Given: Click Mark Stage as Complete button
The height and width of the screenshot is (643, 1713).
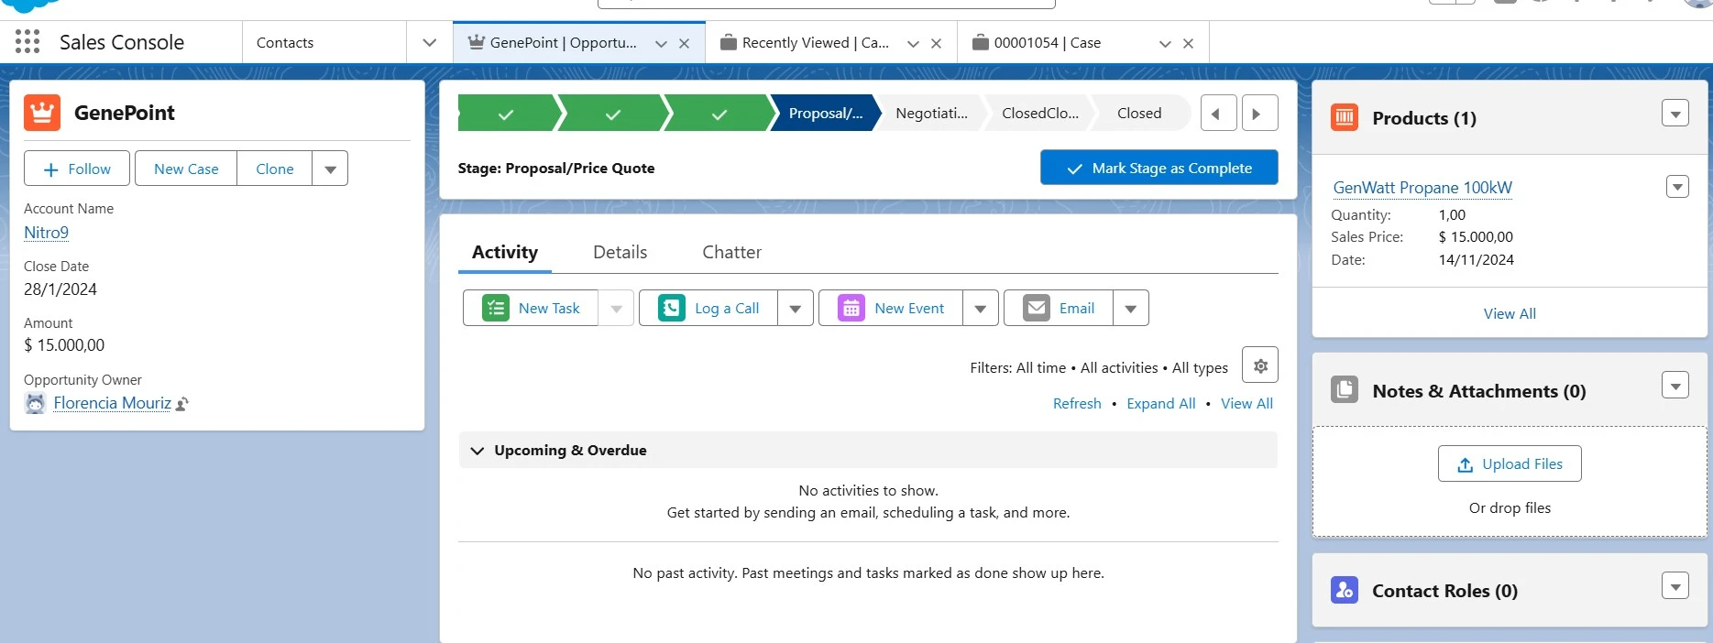Looking at the screenshot, I should tap(1158, 168).
